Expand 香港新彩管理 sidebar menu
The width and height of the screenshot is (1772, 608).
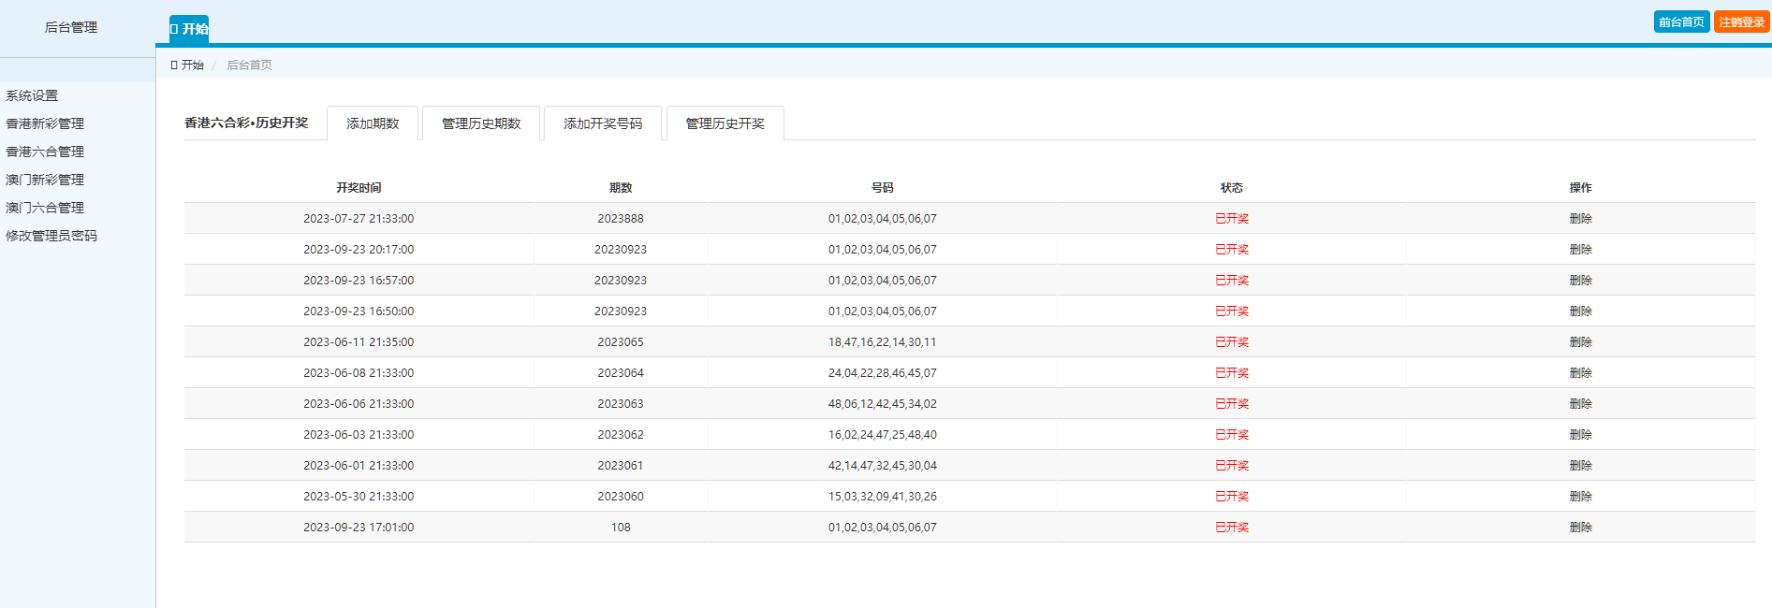[x=45, y=123]
